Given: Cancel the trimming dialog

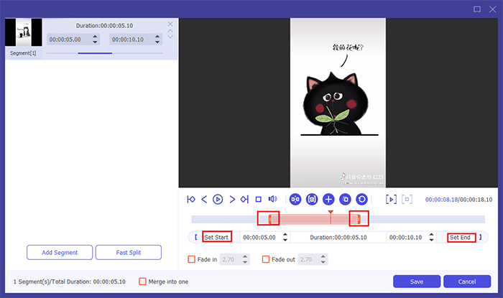Looking at the screenshot, I should click(467, 281).
